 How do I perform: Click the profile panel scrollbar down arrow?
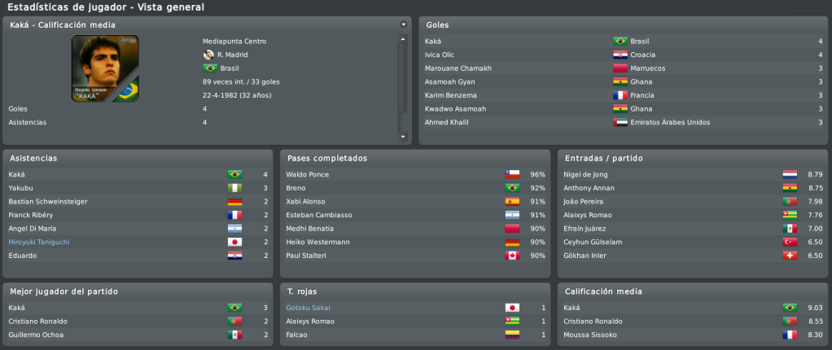[403, 136]
